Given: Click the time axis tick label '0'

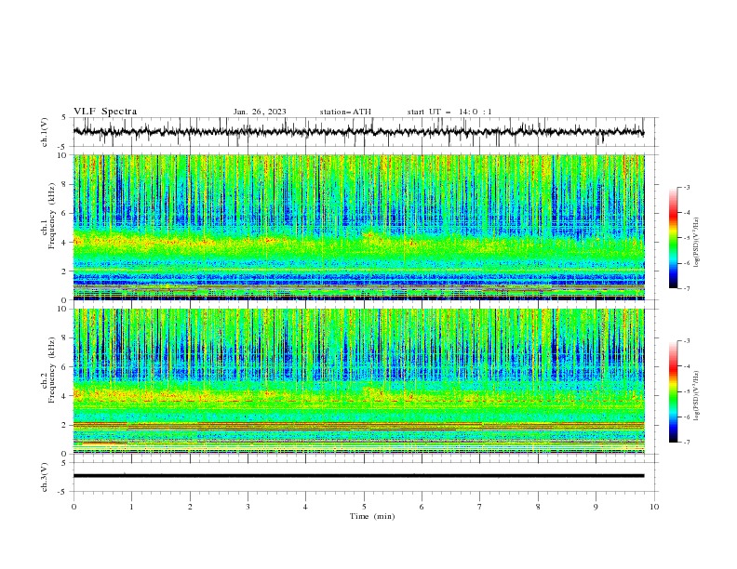Looking at the screenshot, I should click(74, 507).
